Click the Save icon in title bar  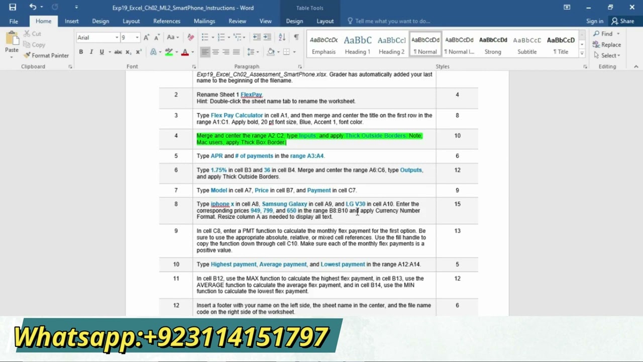[x=13, y=7]
